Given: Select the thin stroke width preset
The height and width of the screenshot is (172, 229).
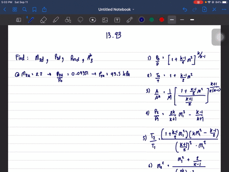Looking at the screenshot, I should coord(182,20).
